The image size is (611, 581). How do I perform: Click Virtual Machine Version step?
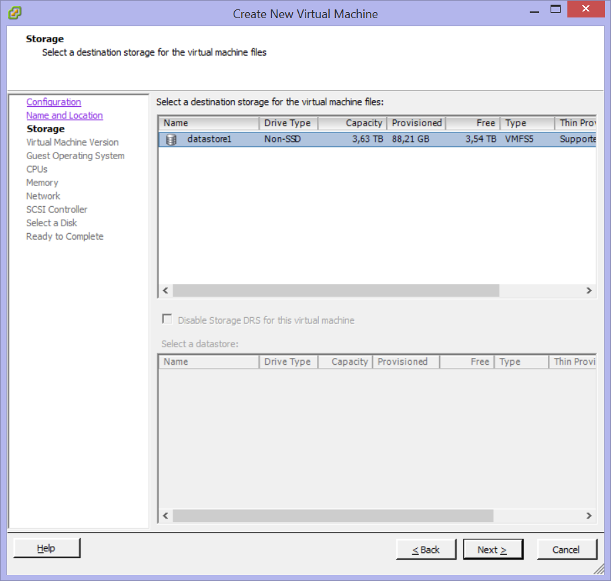point(73,142)
